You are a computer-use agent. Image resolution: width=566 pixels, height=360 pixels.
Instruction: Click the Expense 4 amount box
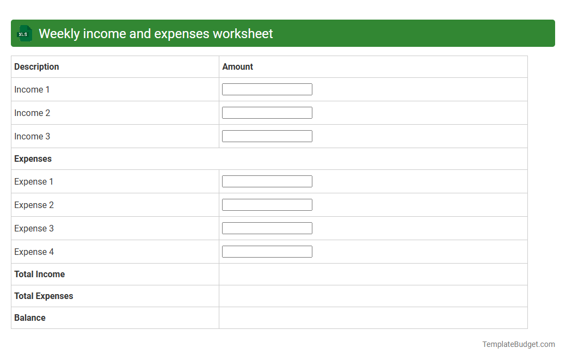click(x=267, y=251)
